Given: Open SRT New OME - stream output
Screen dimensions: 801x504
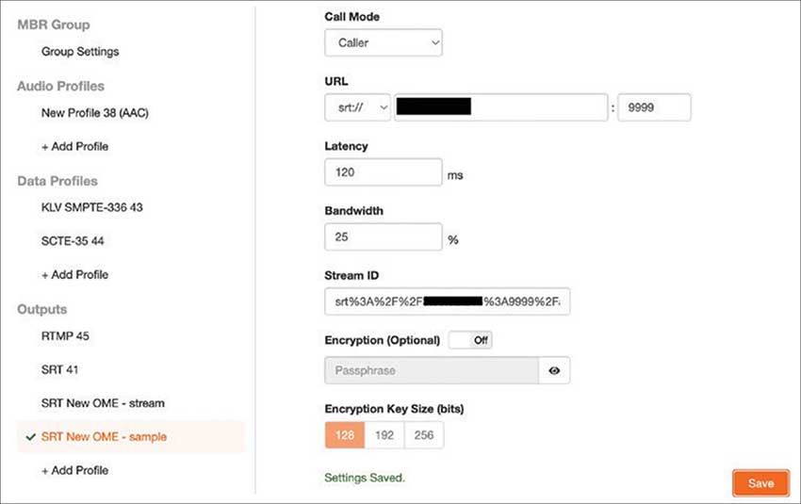Looking at the screenshot, I should (x=103, y=403).
